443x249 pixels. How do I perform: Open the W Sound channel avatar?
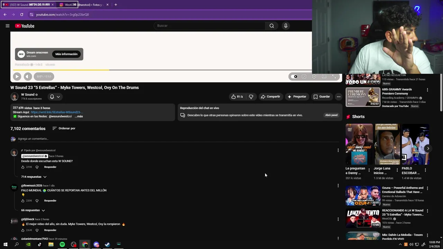pyautogui.click(x=14, y=97)
